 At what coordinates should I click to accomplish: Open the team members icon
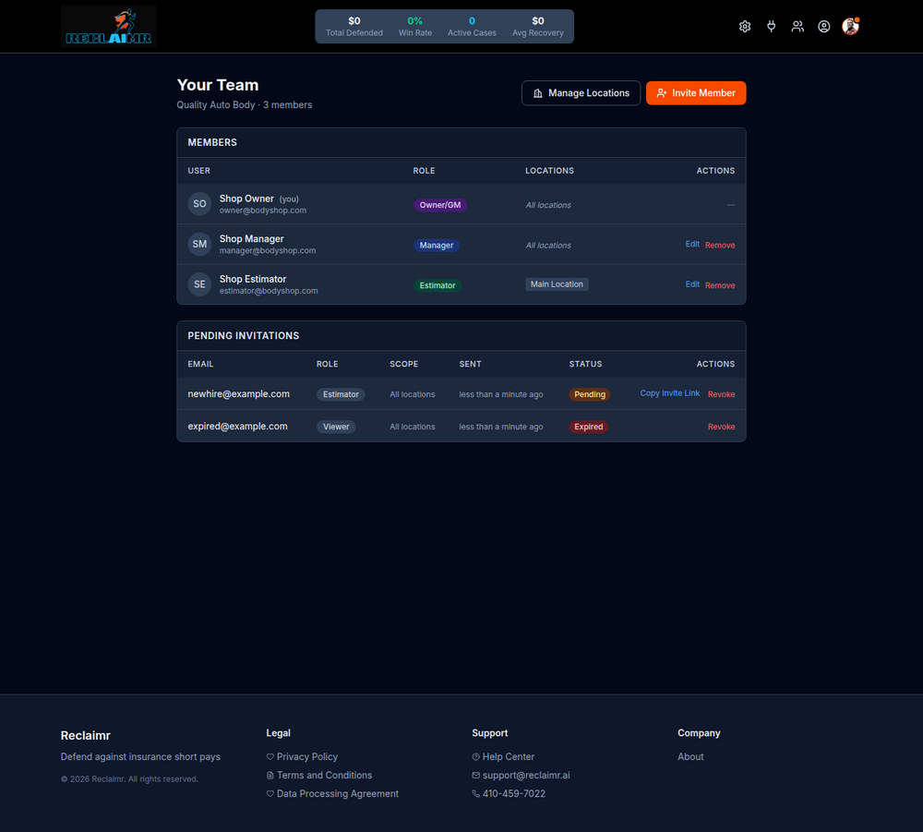797,27
